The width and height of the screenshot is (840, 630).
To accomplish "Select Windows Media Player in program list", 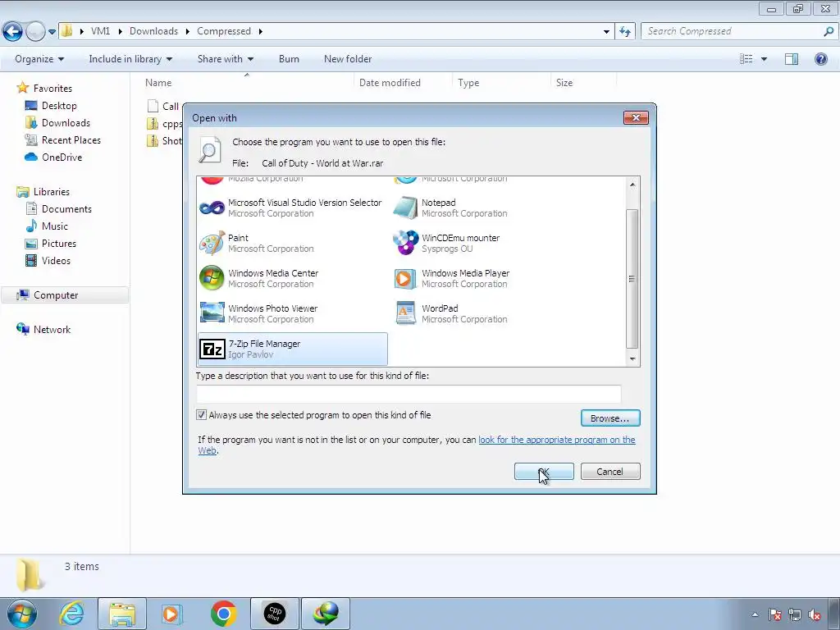I will (465, 278).
